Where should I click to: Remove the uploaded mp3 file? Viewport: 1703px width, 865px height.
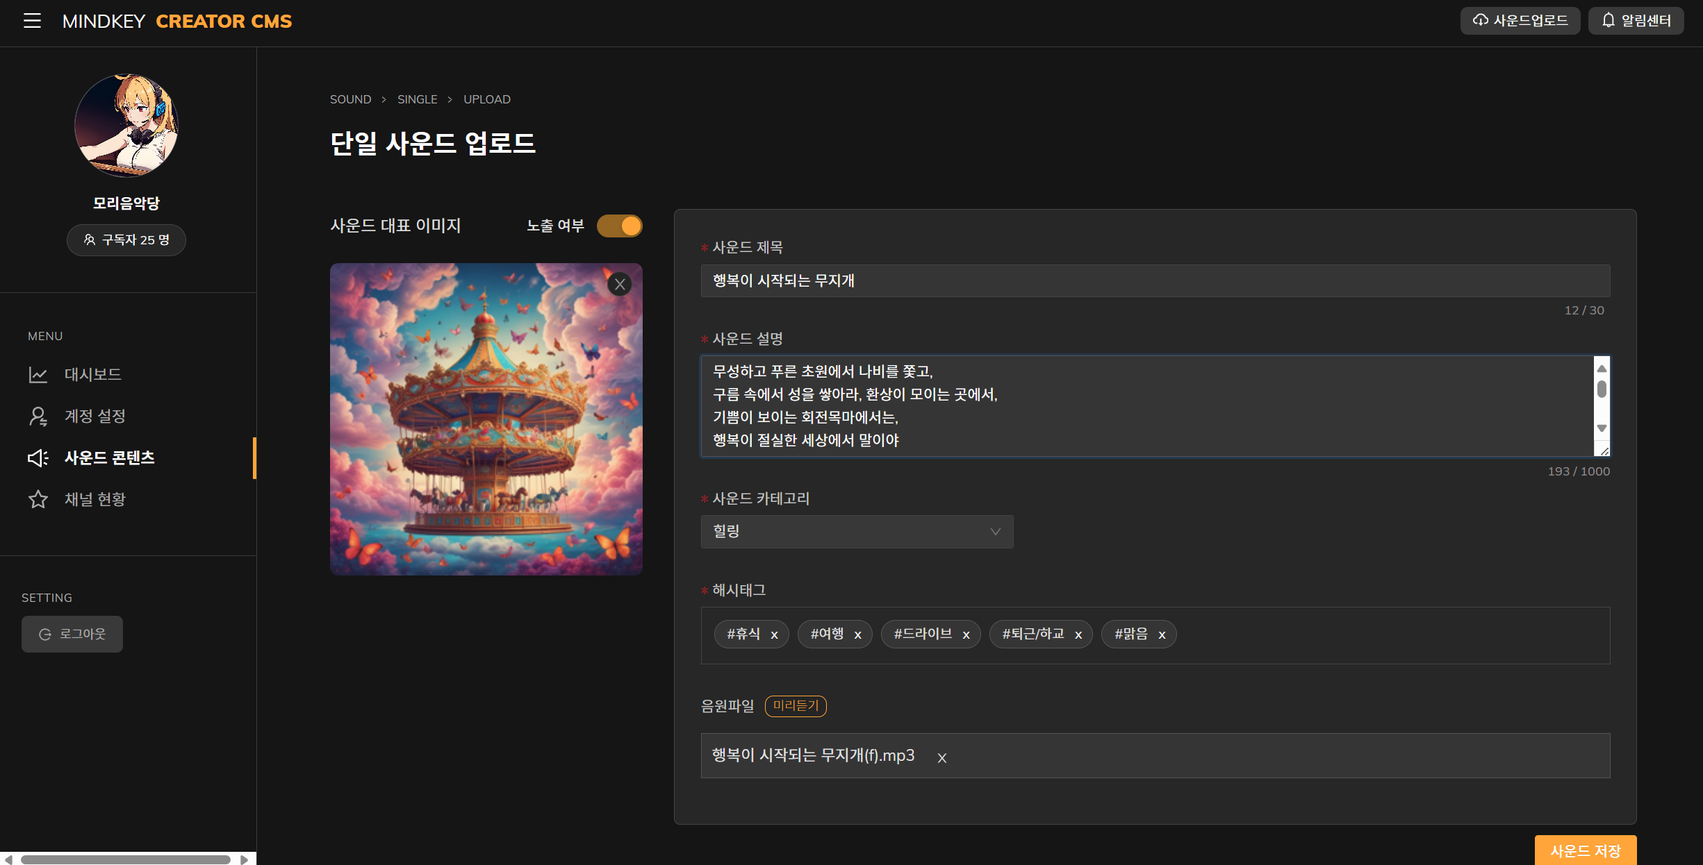tap(941, 758)
